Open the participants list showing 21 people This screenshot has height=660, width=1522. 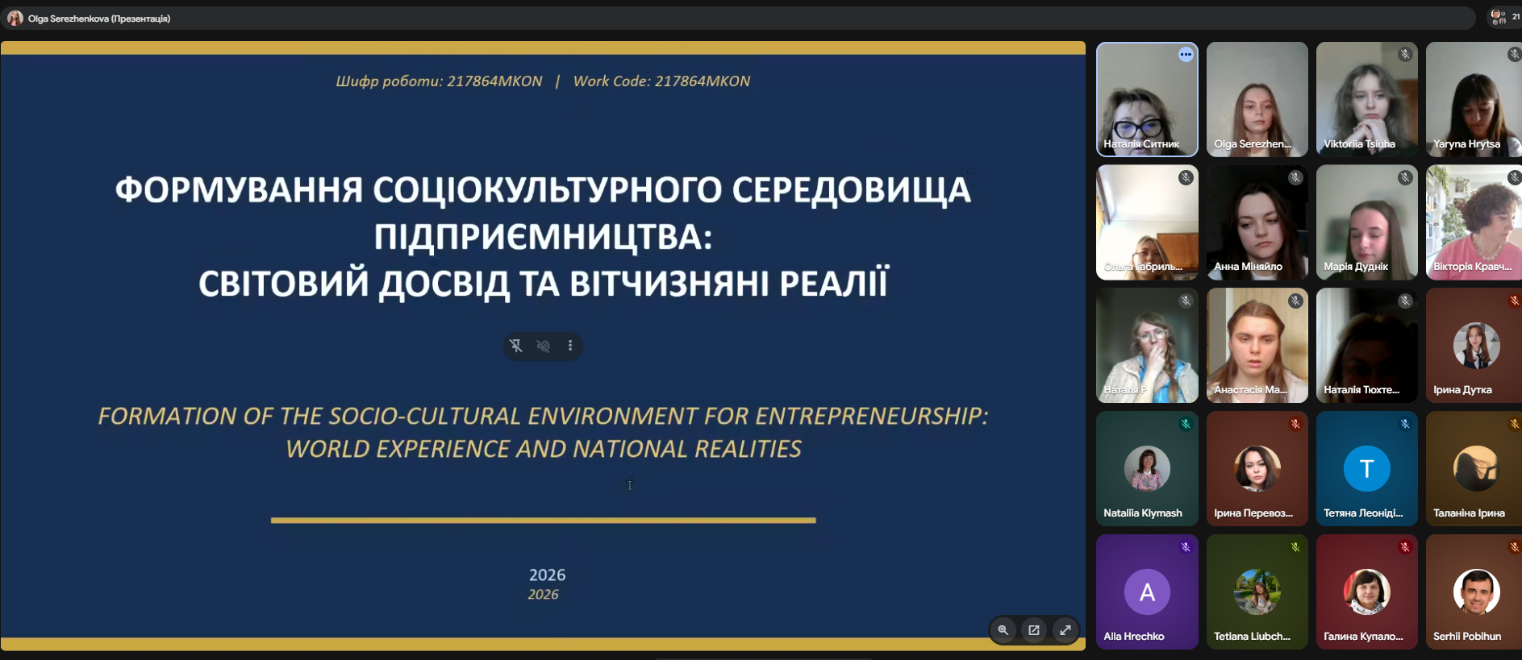tap(1504, 17)
